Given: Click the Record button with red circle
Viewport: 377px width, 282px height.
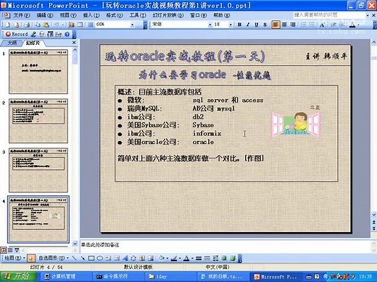Looking at the screenshot, I should (17, 34).
